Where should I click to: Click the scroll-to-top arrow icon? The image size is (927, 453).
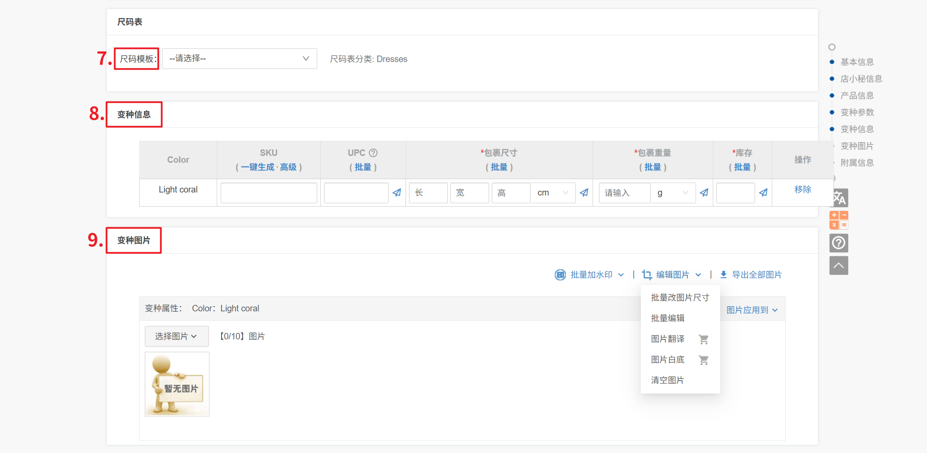click(x=839, y=265)
